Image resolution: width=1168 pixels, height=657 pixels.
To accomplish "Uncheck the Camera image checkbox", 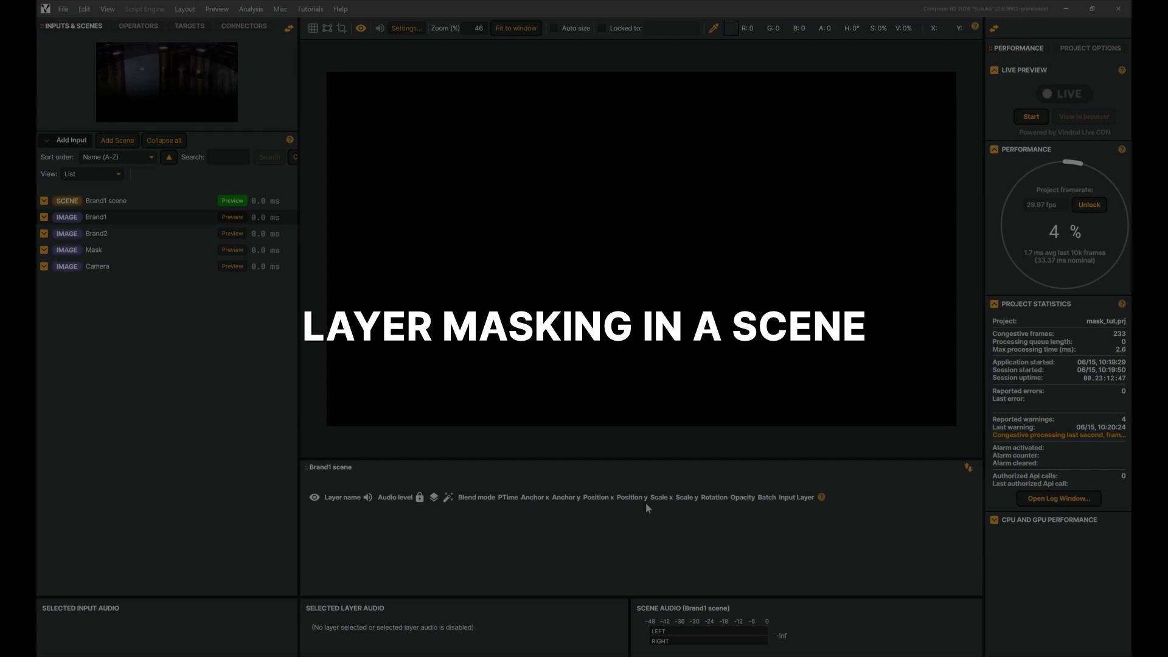I will [44, 266].
